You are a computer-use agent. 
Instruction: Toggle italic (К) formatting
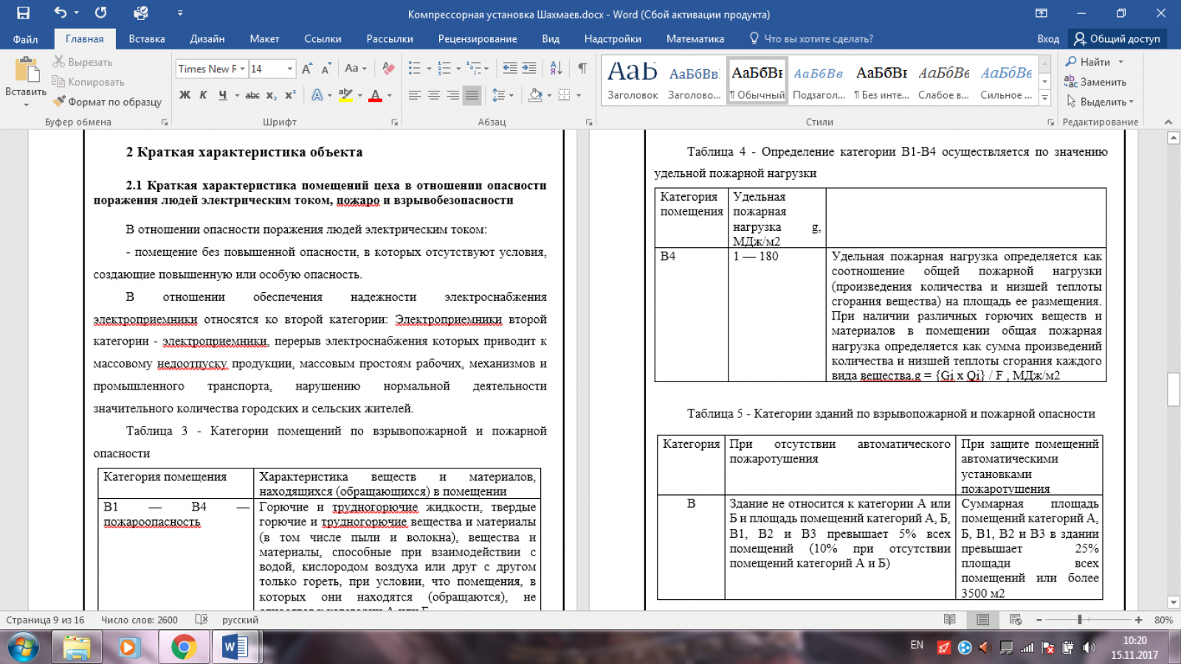tap(203, 95)
